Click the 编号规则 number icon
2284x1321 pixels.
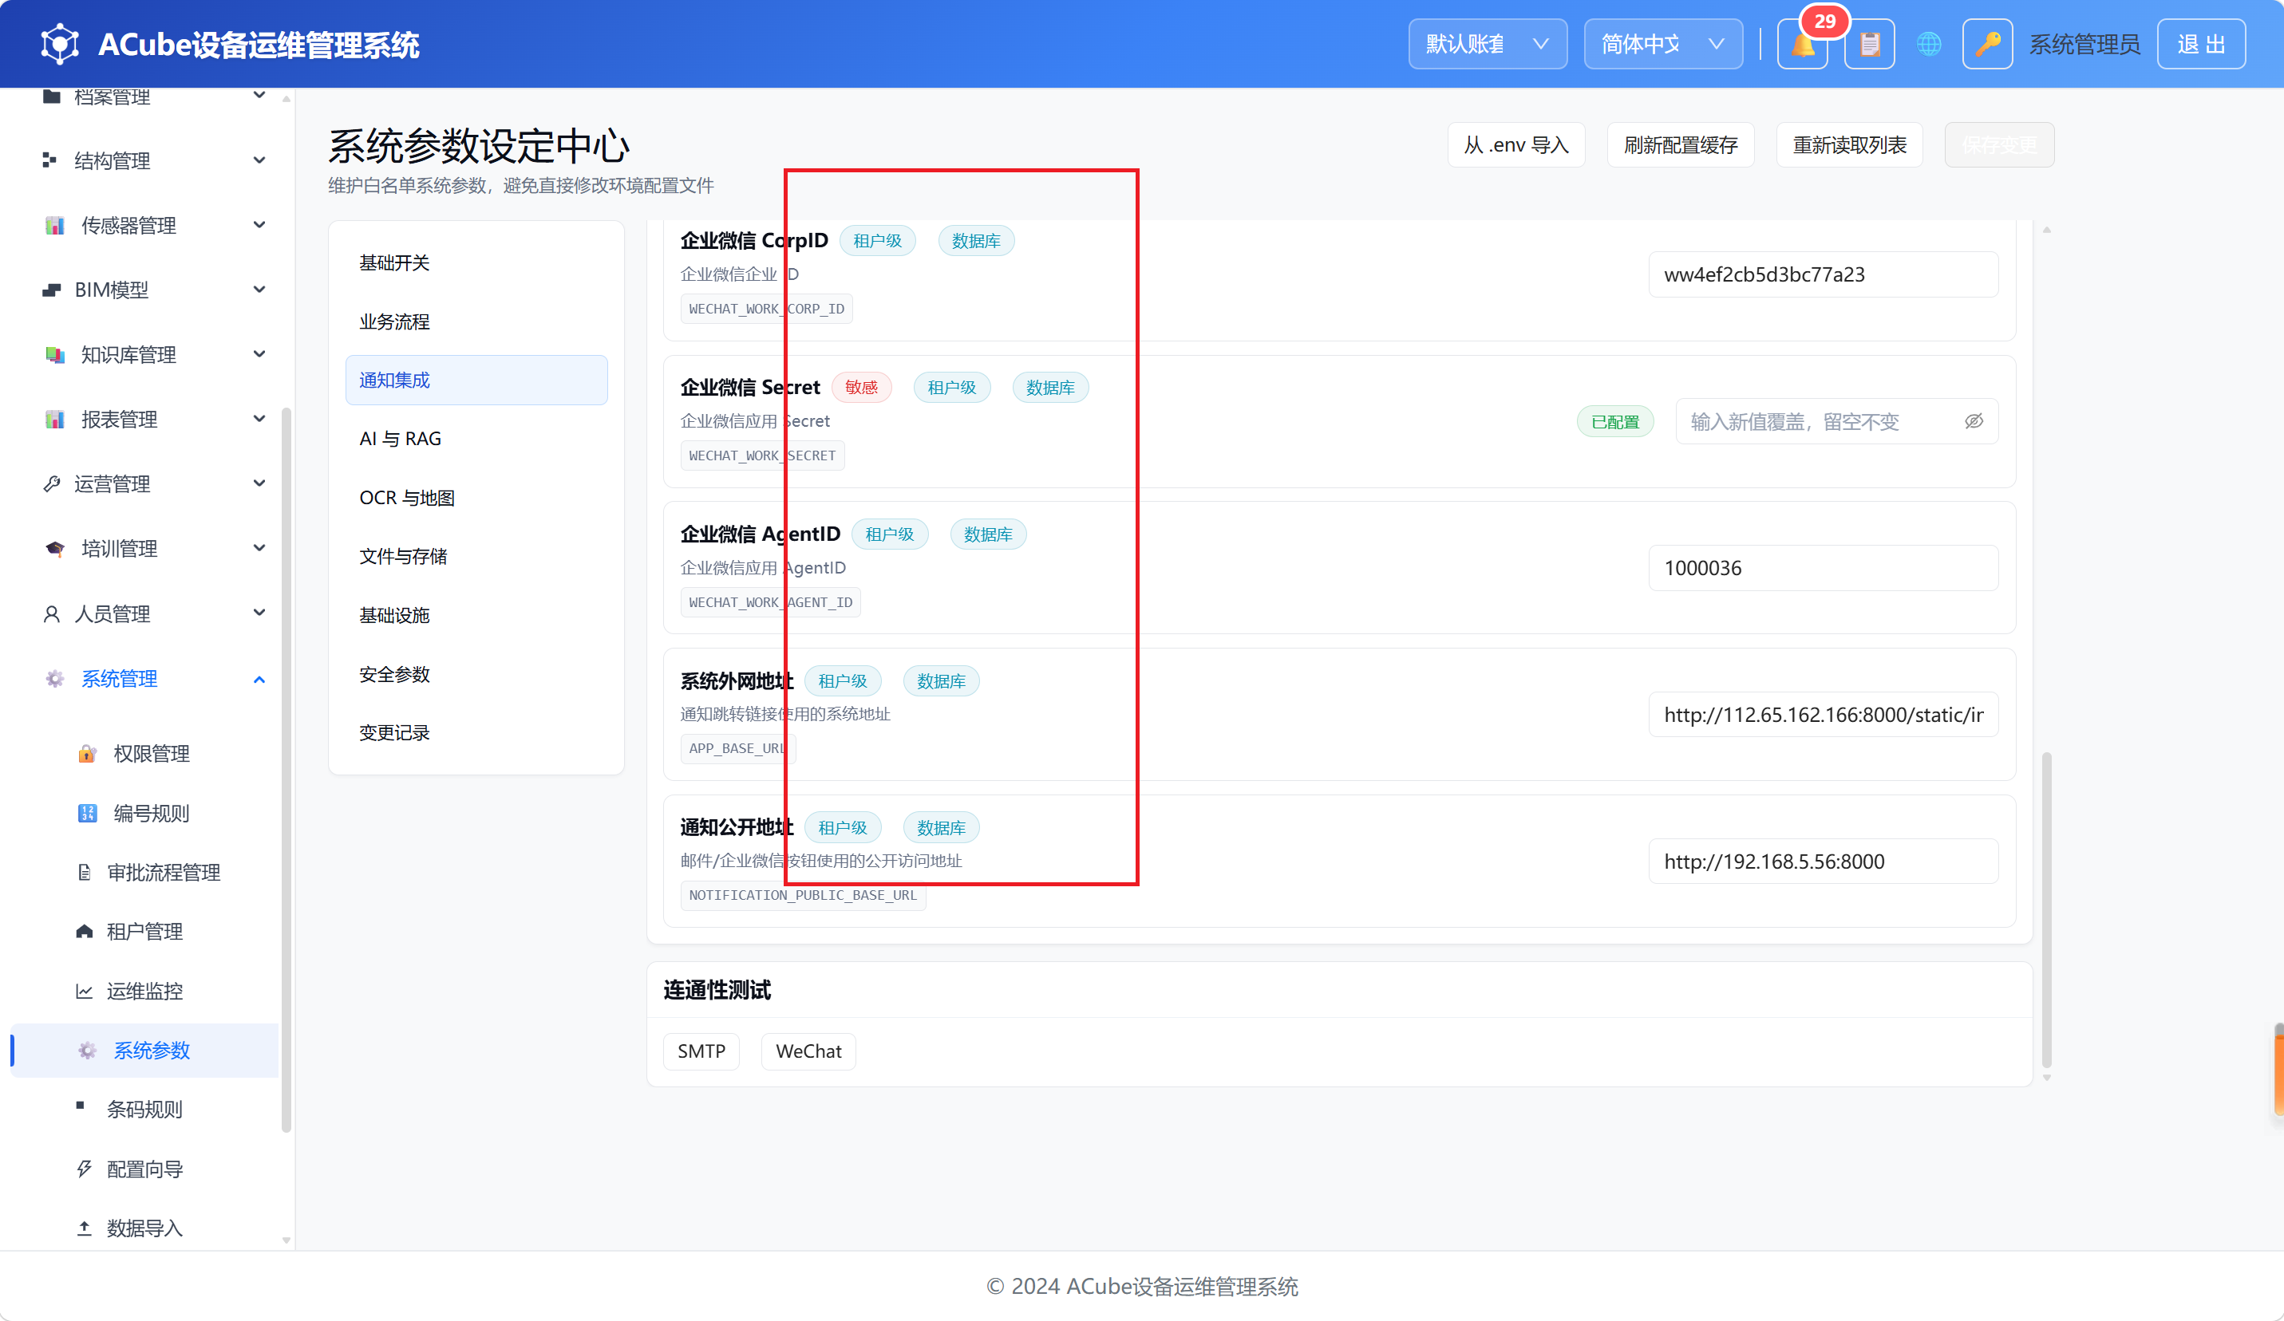87,813
